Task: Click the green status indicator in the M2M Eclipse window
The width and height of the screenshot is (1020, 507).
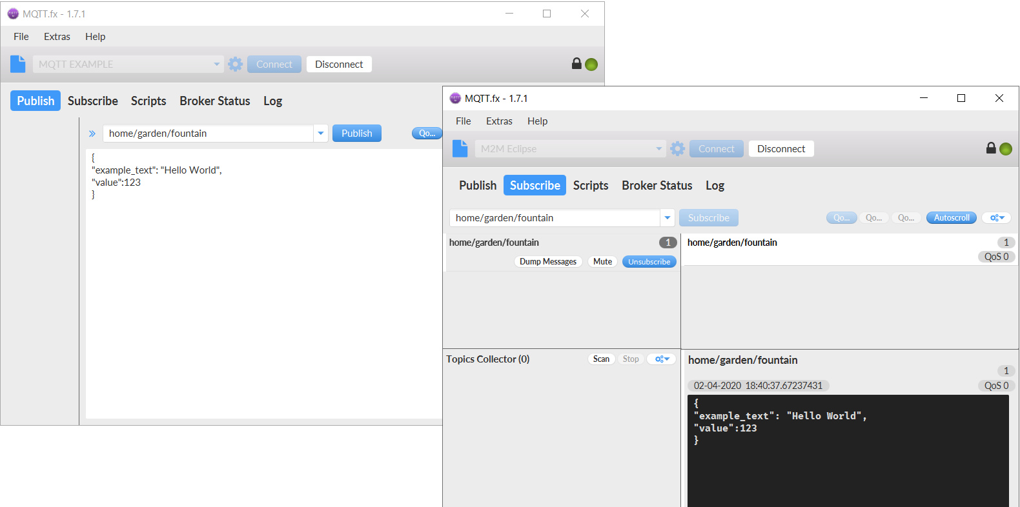Action: tap(1006, 149)
